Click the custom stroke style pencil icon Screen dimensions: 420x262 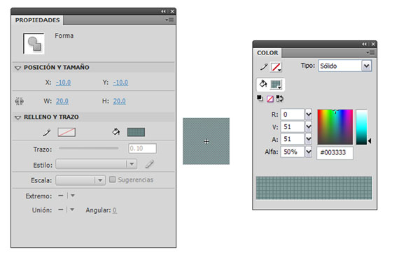pos(150,164)
